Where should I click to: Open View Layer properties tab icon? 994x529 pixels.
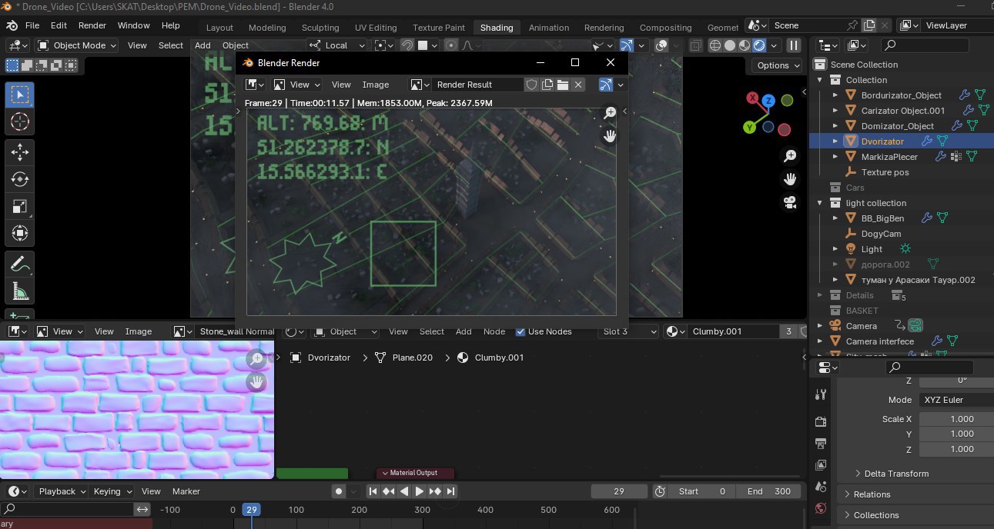[821, 464]
